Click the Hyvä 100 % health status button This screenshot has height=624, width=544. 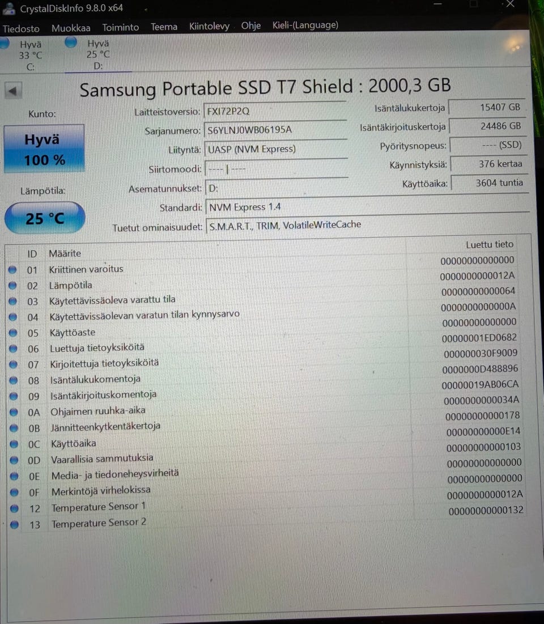click(44, 149)
